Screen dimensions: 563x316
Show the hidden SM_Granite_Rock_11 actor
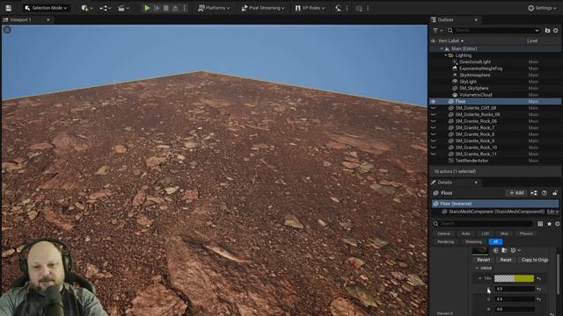(434, 154)
